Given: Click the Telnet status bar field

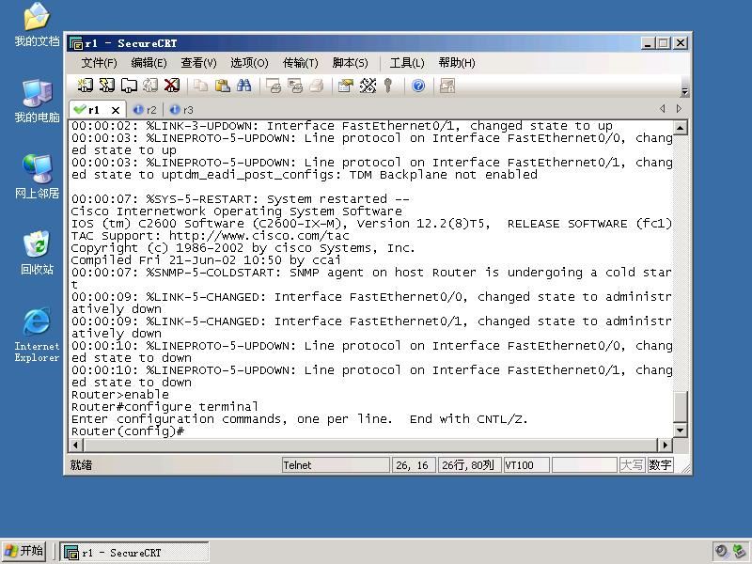Looking at the screenshot, I should tap(336, 465).
